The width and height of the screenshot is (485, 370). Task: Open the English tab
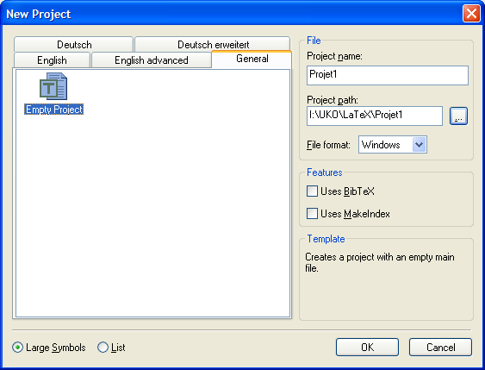point(52,60)
